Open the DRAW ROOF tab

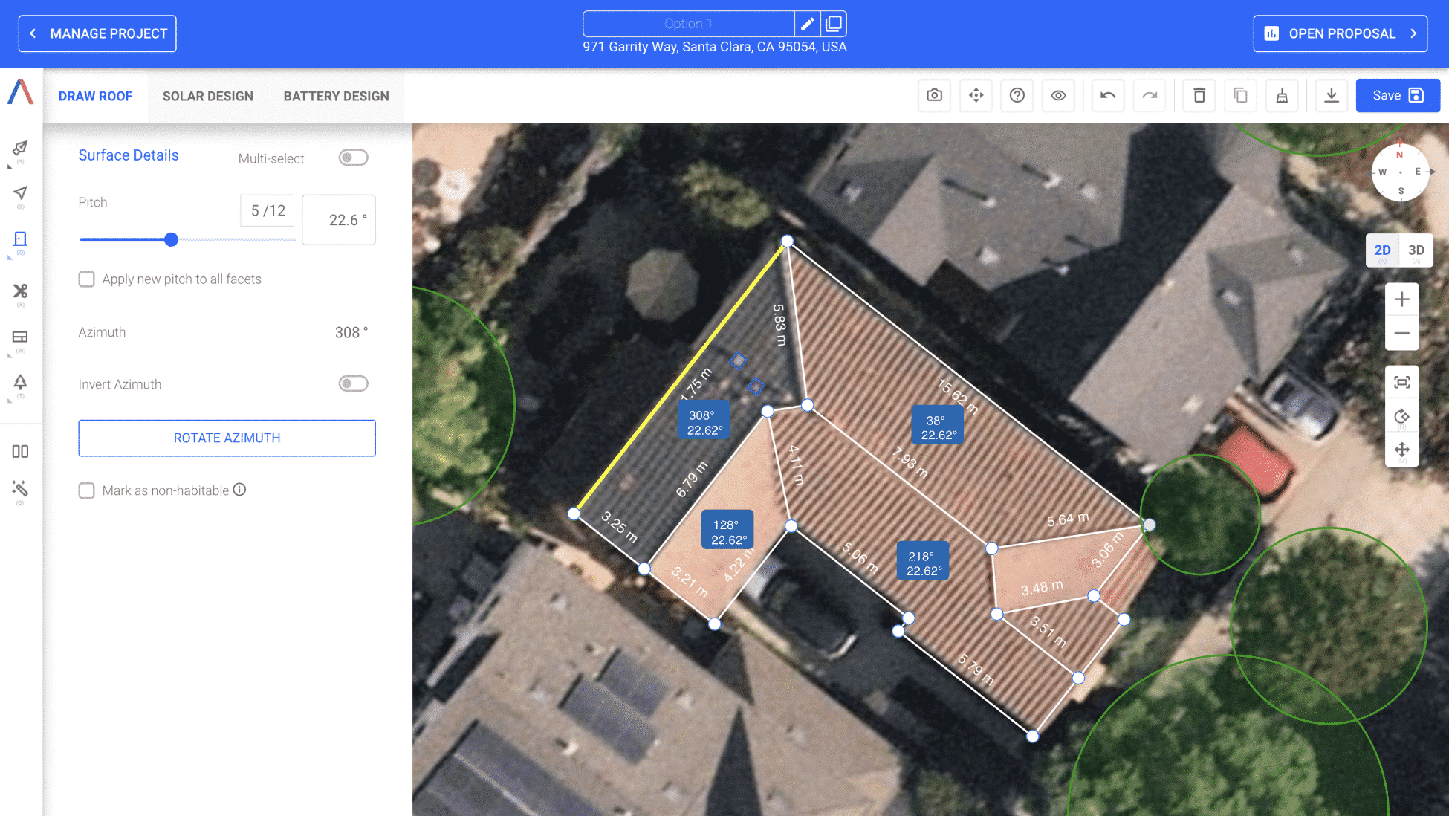[95, 96]
